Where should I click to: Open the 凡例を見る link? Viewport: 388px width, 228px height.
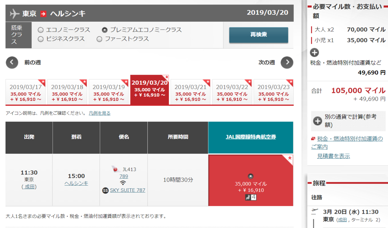(100, 113)
